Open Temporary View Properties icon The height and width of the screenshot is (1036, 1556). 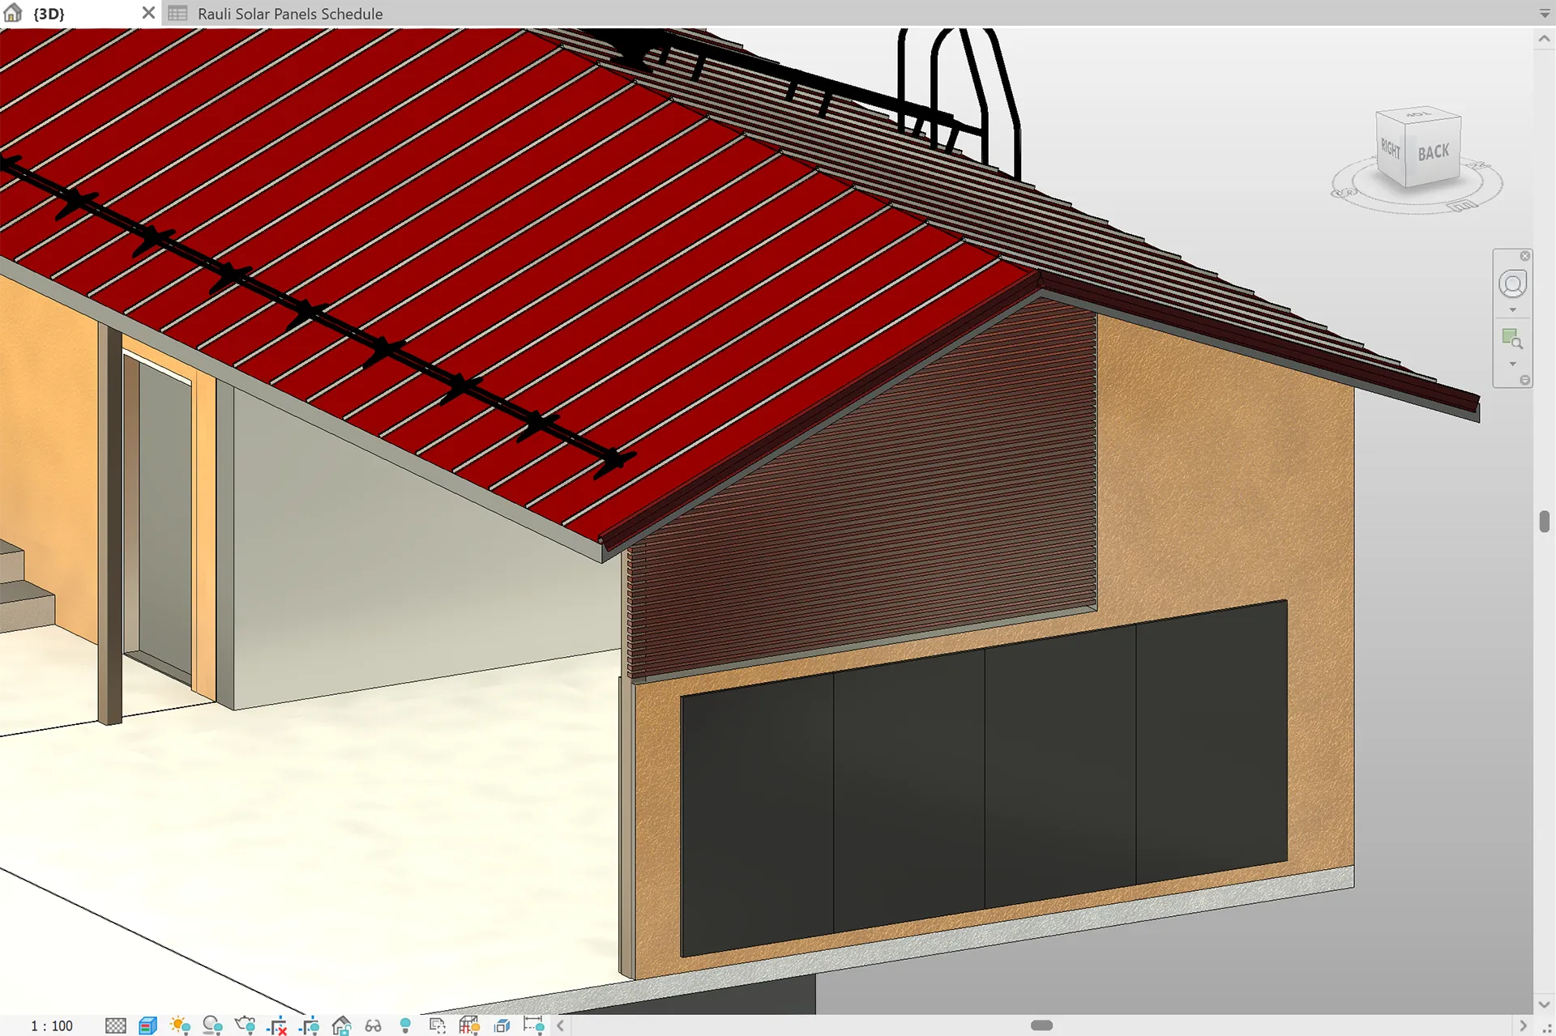[438, 1025]
